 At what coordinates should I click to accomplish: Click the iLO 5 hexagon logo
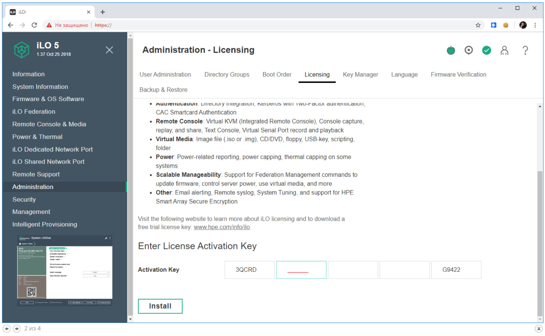22,50
